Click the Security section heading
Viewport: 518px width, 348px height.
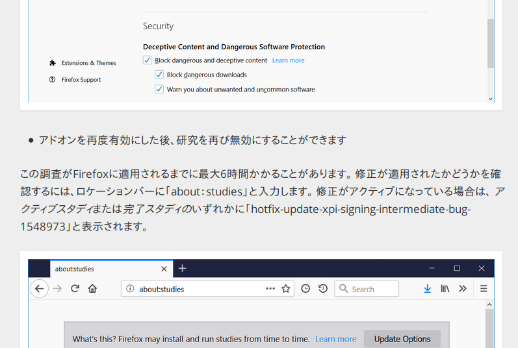(158, 26)
